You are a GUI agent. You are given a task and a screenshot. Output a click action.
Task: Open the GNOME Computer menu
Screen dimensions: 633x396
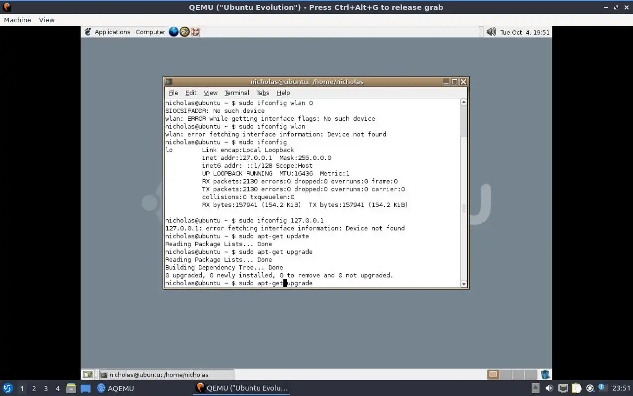coord(150,32)
